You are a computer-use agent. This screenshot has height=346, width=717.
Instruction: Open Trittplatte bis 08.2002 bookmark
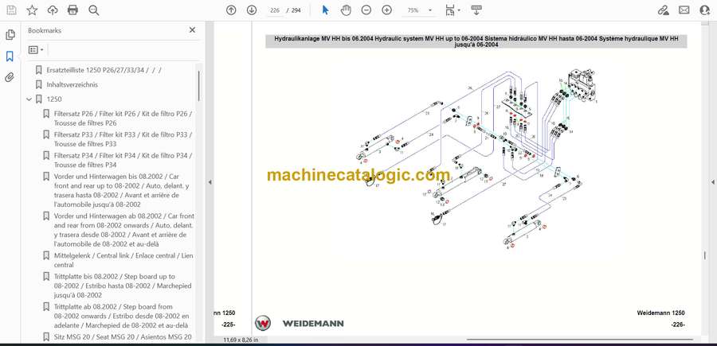pos(123,286)
